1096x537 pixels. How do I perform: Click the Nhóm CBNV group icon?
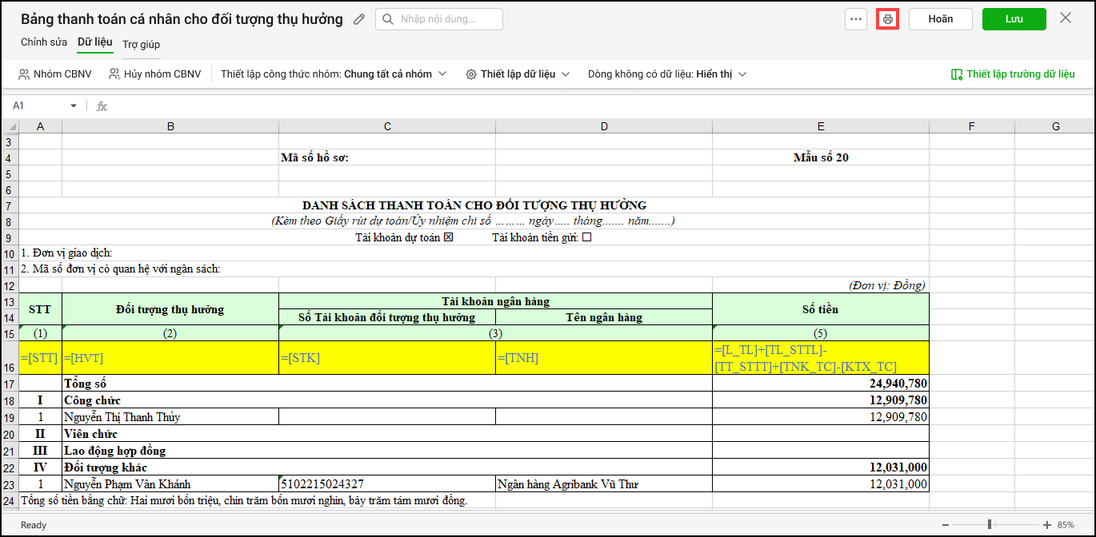pos(24,74)
